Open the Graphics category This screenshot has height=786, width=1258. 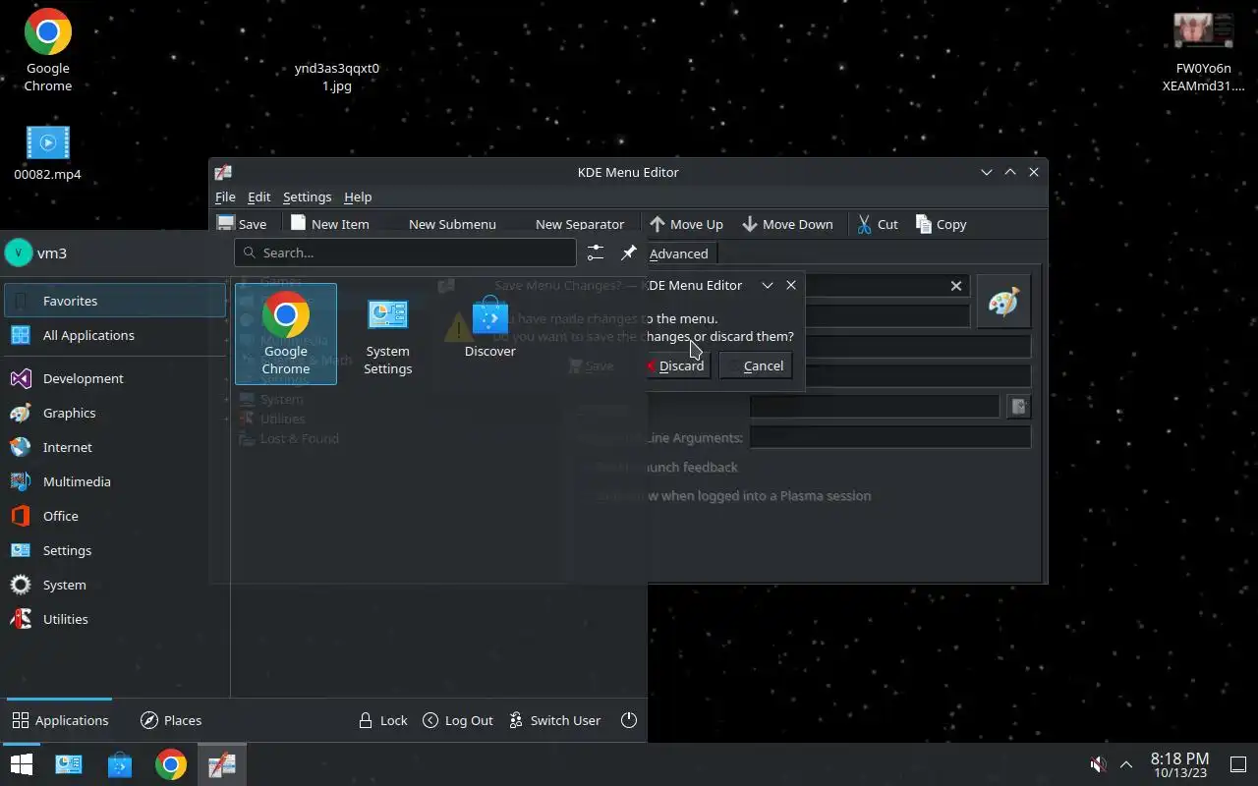pyautogui.click(x=115, y=413)
